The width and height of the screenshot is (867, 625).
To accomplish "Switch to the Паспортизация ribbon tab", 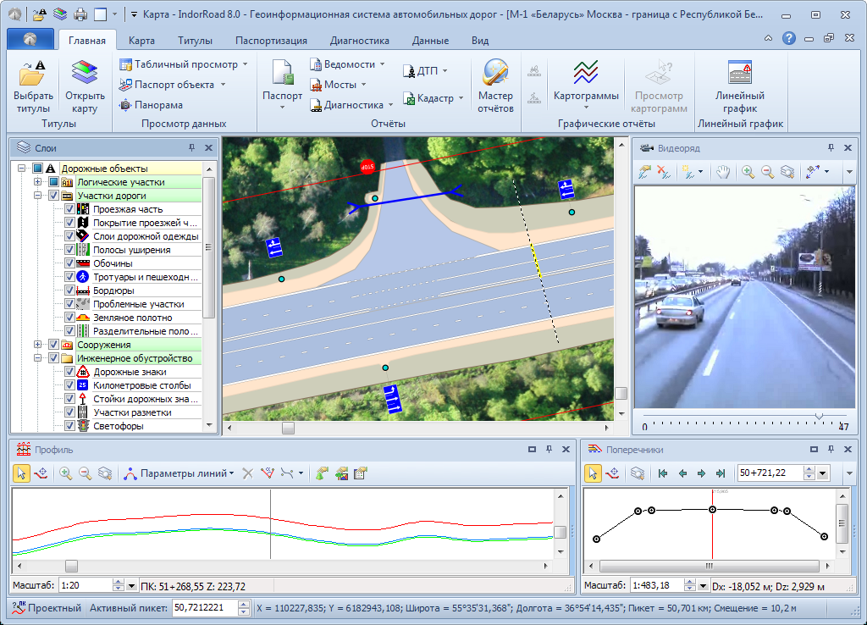I will (x=271, y=41).
